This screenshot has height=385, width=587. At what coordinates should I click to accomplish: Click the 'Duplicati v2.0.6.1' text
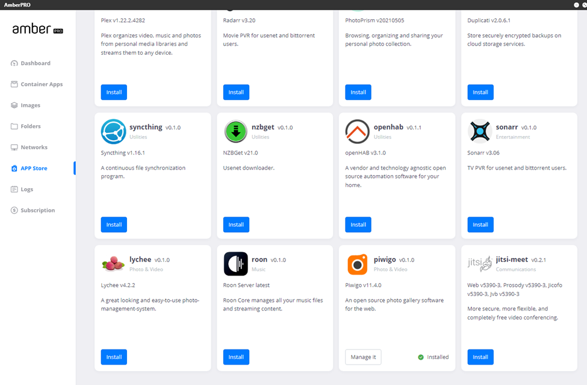point(488,20)
